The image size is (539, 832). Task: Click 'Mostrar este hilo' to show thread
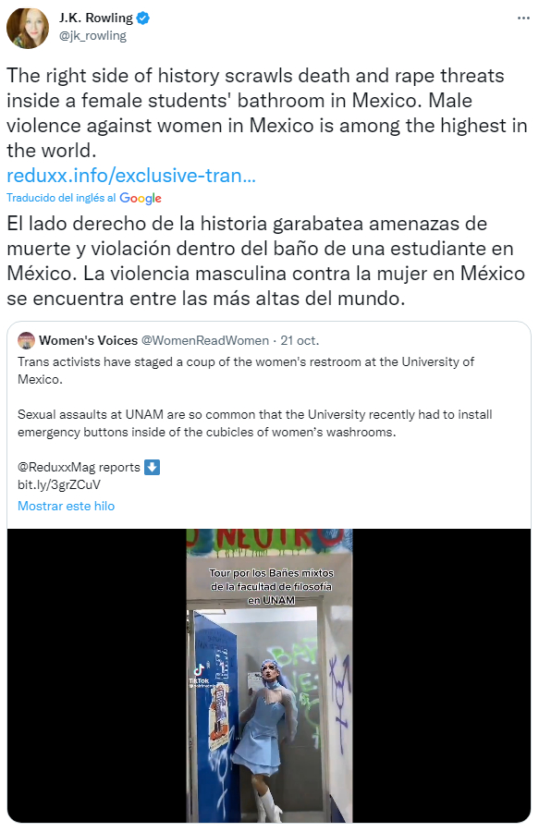(x=67, y=506)
